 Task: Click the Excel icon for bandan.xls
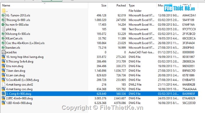[4, 47]
